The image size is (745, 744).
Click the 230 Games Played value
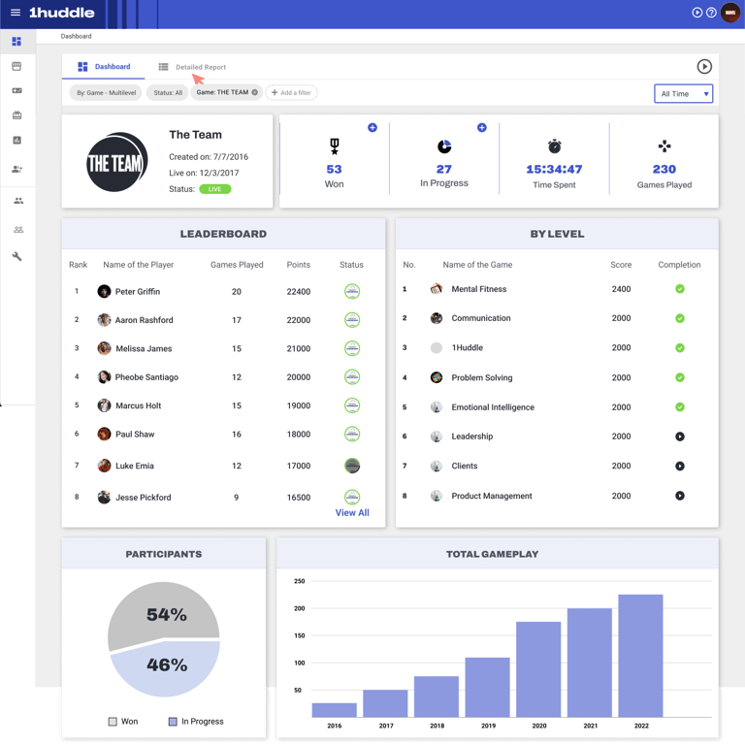(664, 169)
